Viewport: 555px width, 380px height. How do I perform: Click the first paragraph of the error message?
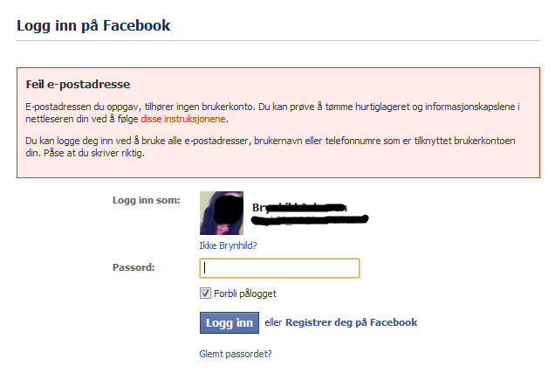tap(272, 113)
